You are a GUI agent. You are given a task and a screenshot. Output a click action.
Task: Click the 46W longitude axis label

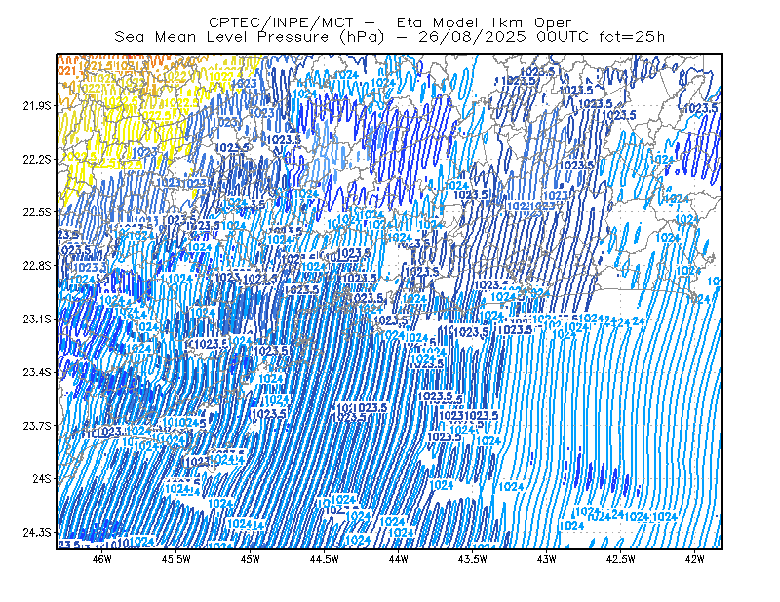pyautogui.click(x=101, y=559)
